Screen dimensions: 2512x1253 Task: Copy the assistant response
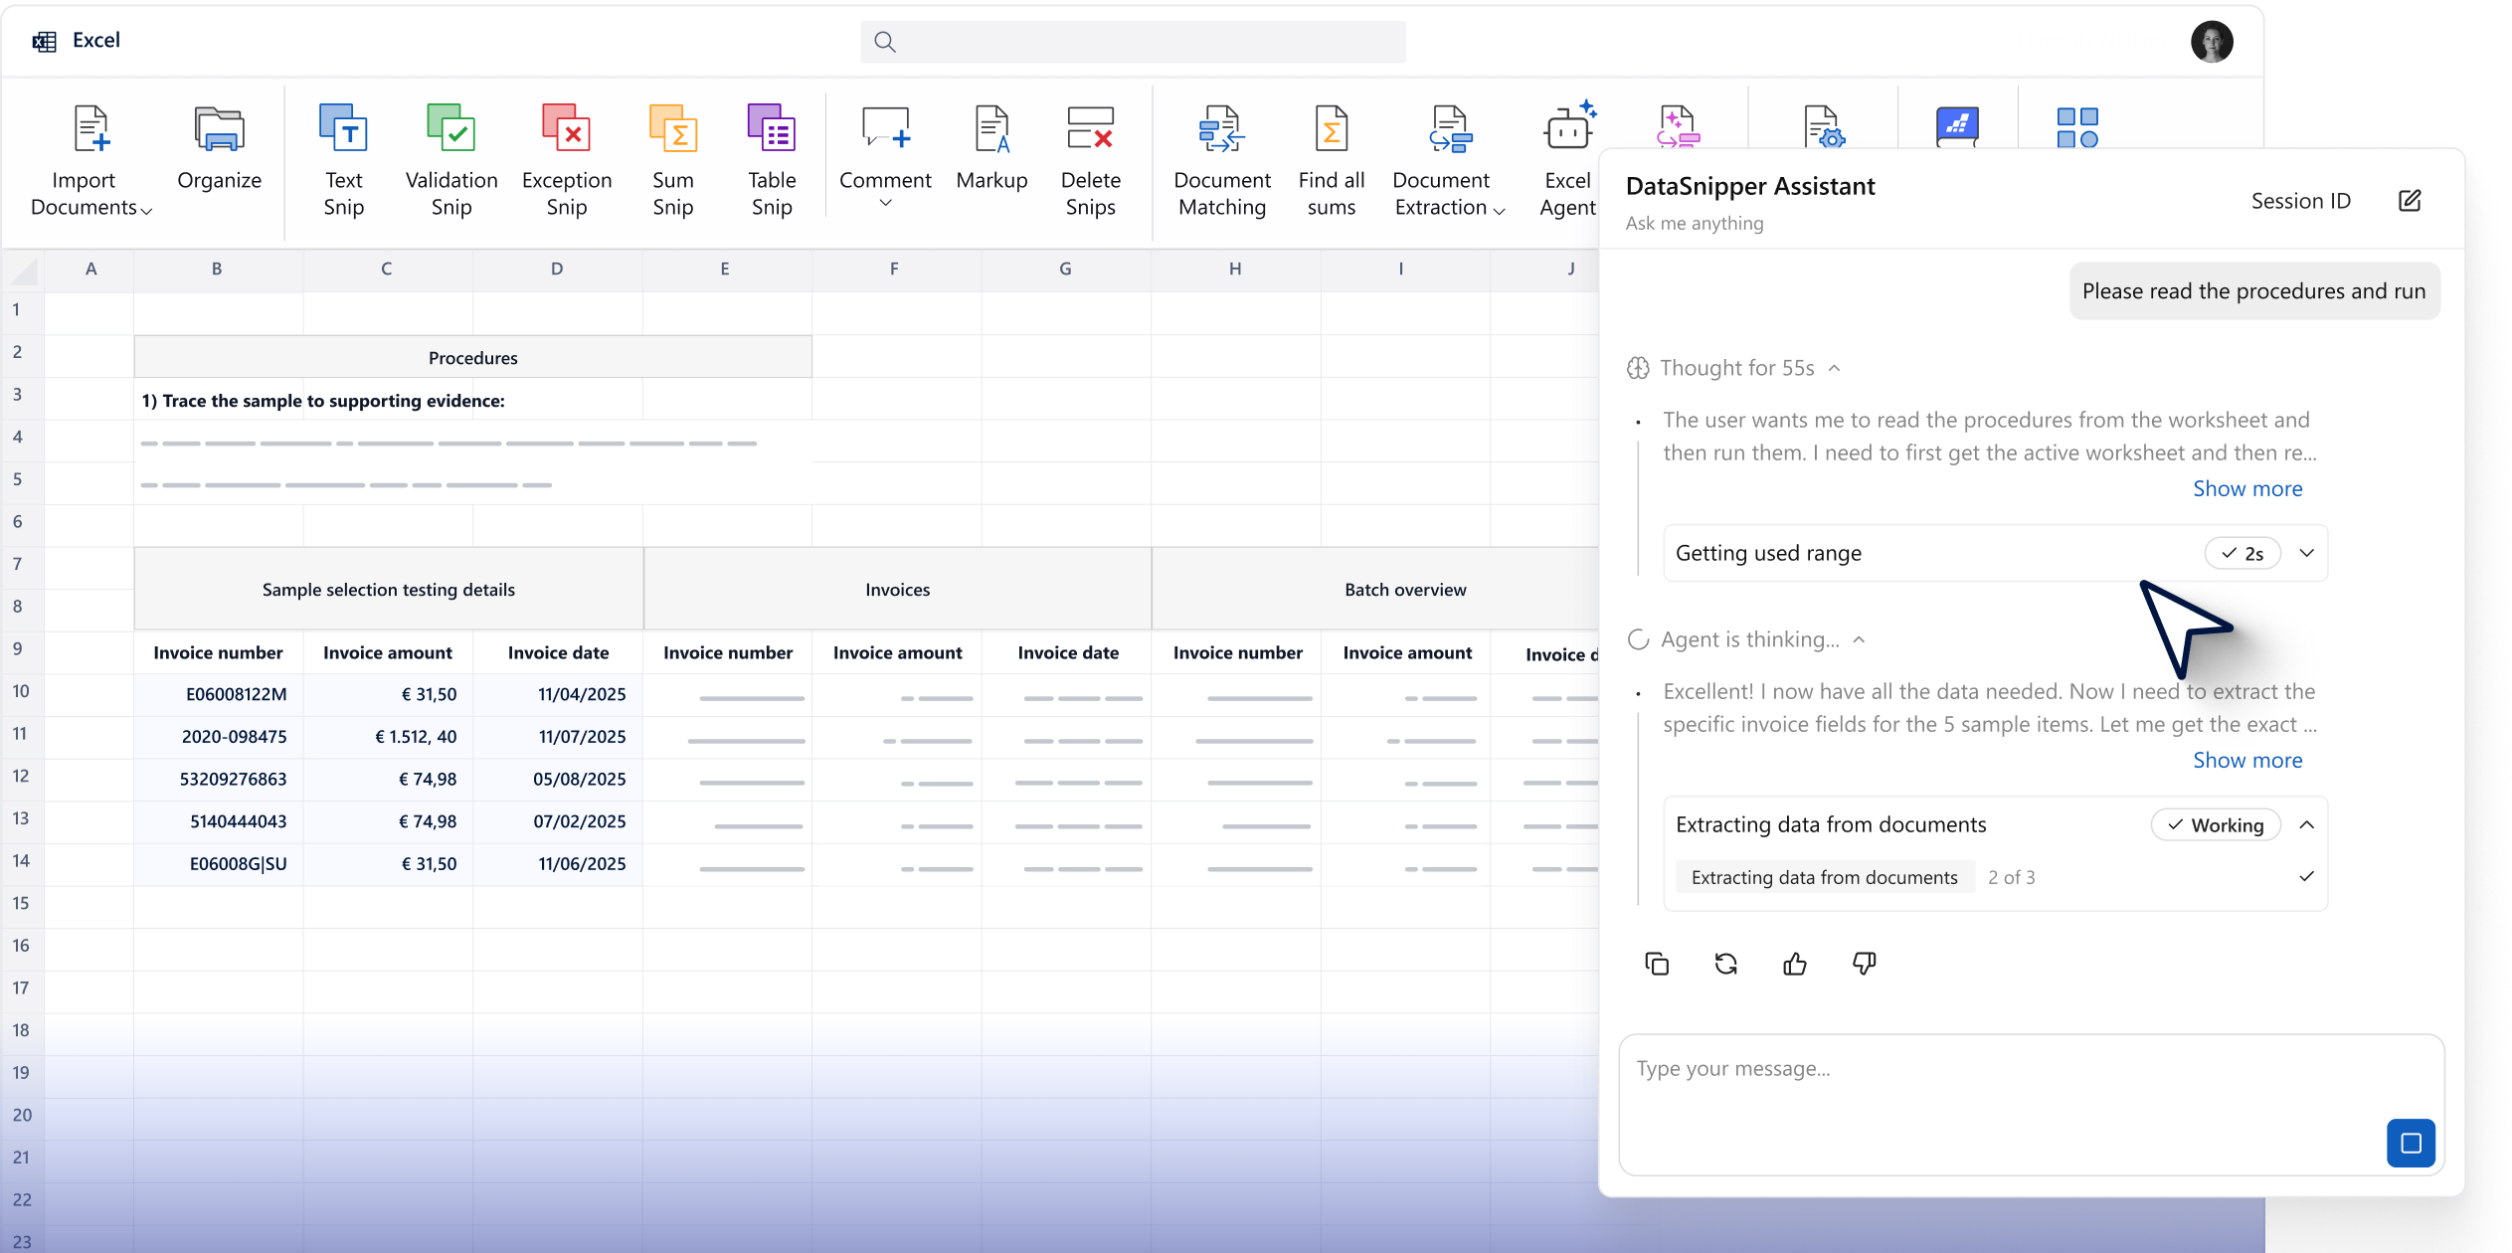pos(1657,964)
